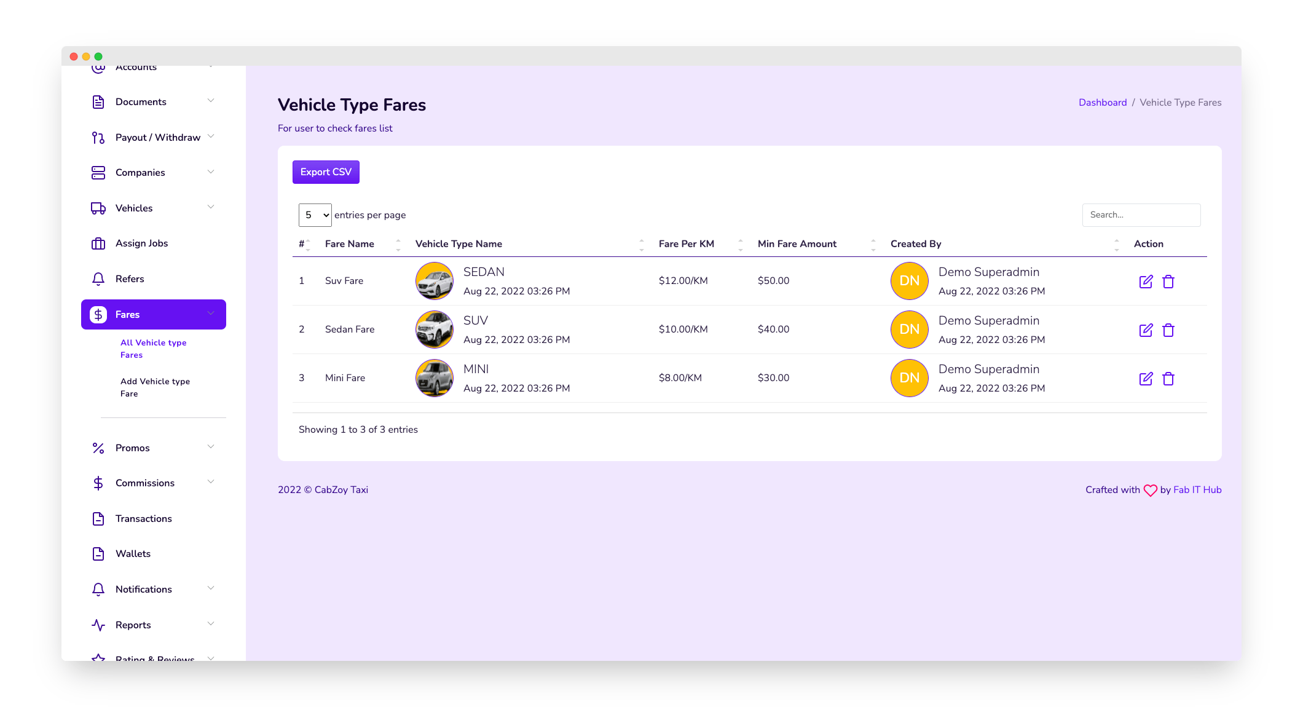Screen dimensions: 1303x707
Task: Click the Companies server icon
Action: (98, 173)
